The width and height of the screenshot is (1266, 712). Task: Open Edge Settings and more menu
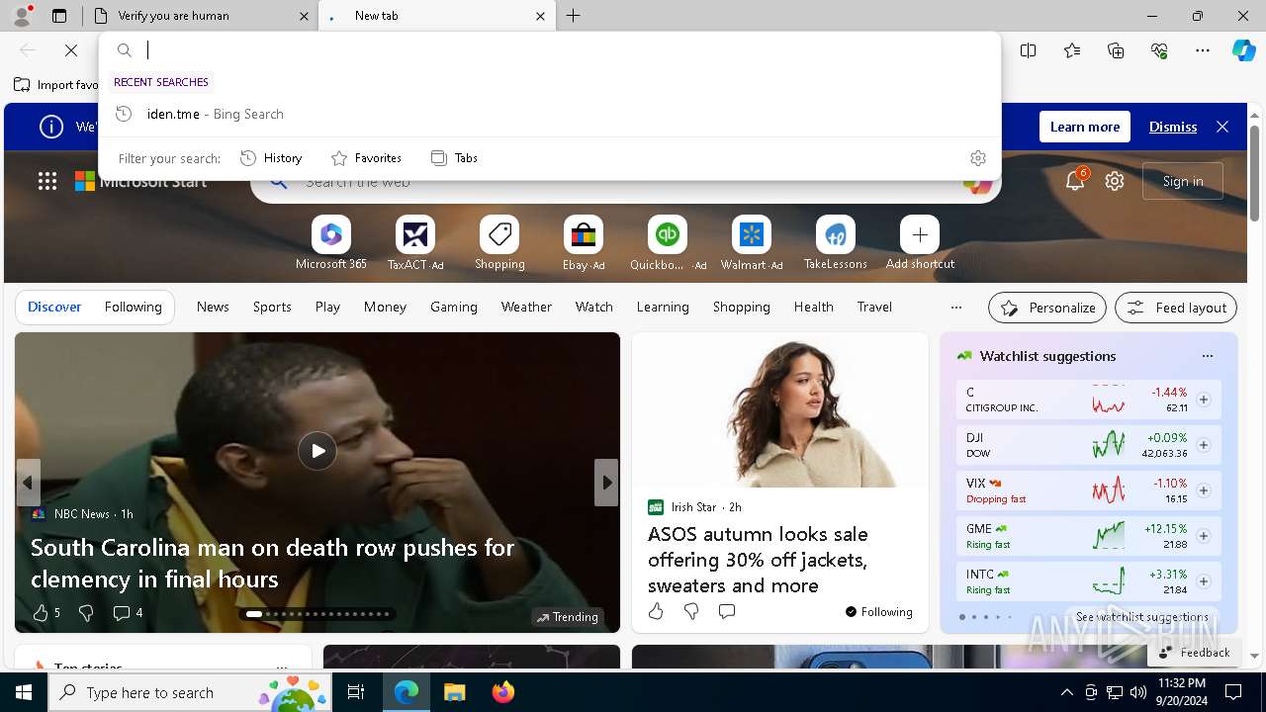[1203, 50]
